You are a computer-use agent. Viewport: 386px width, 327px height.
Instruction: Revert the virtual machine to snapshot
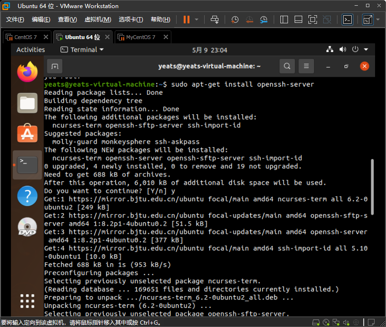(x=249, y=20)
